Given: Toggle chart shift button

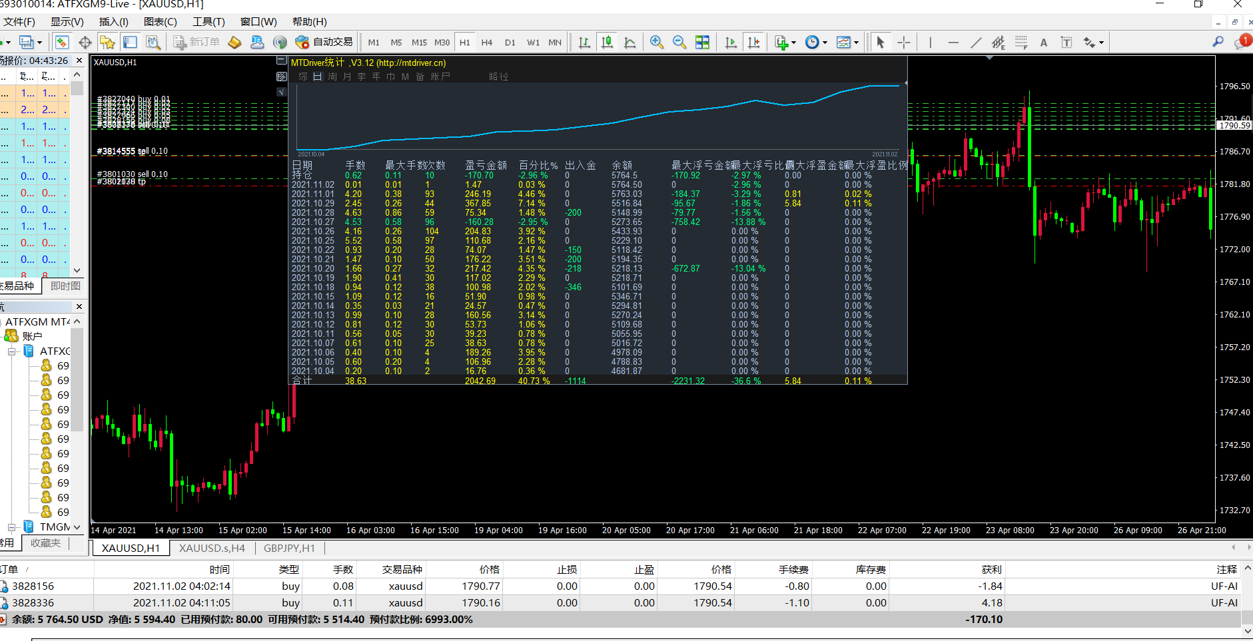Looking at the screenshot, I should point(753,43).
